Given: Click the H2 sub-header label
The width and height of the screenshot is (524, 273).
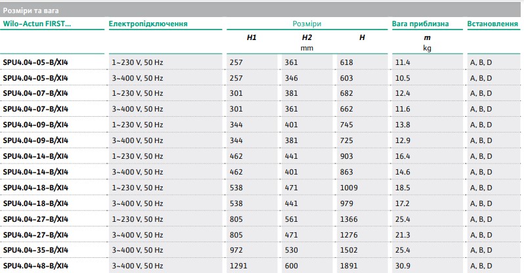Looking at the screenshot, I should [x=307, y=39].
